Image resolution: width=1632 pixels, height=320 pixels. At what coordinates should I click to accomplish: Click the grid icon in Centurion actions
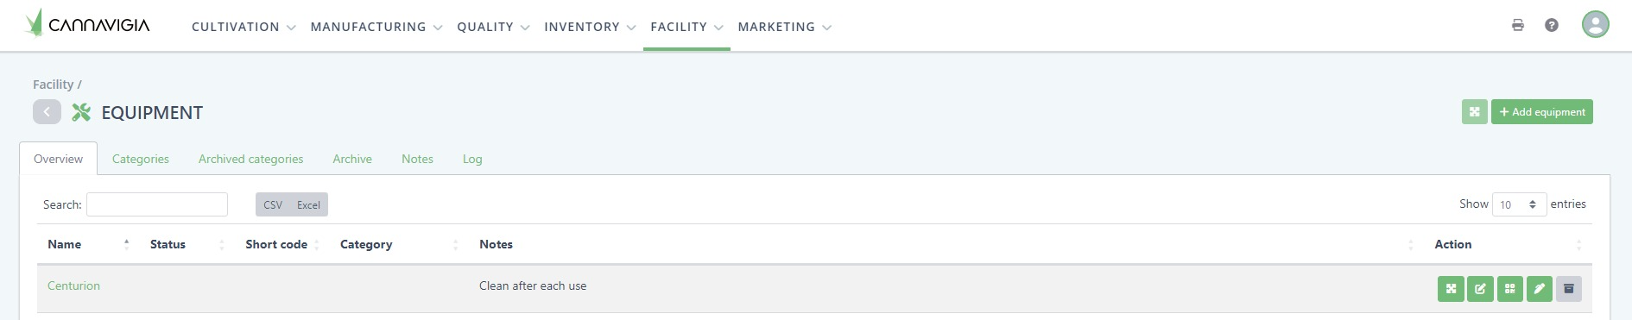(x=1509, y=289)
